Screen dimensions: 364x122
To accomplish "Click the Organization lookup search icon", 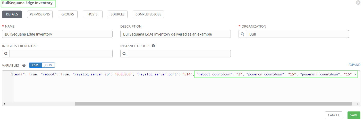I will pyautogui.click(x=242, y=34).
